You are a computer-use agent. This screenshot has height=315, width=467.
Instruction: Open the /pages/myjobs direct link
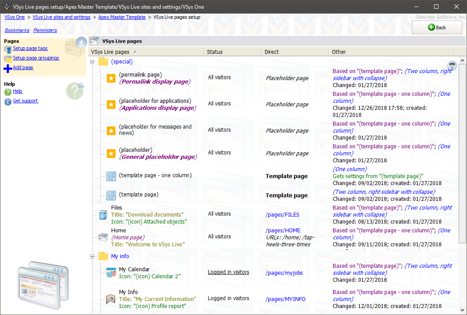[x=284, y=273]
